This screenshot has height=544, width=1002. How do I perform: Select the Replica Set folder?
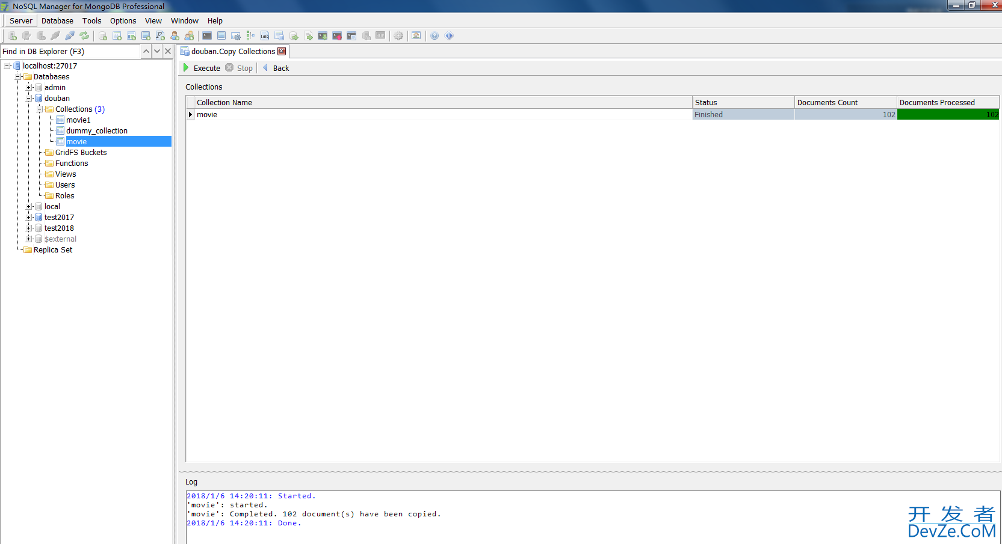[x=53, y=250]
